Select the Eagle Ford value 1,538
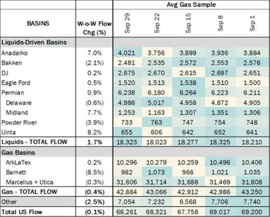270x217 pixels. click(188, 83)
